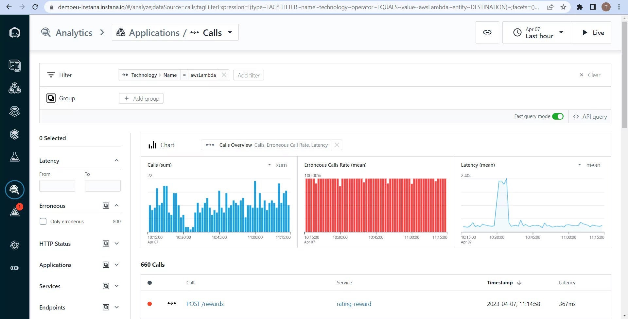Open the Applications / Calls dropdown
This screenshot has height=319, width=628.
(175, 32)
